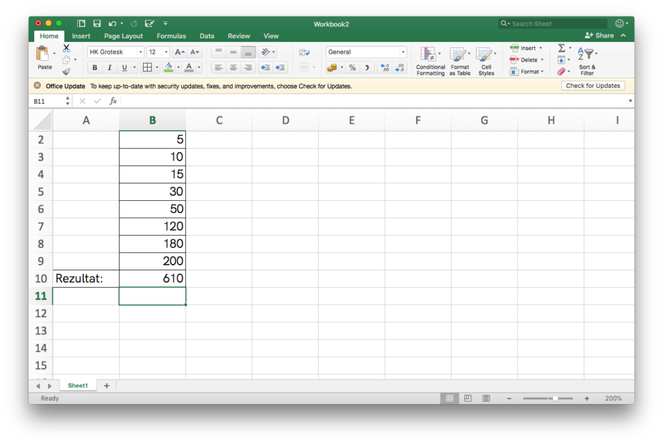Toggle italic formatting
The height and width of the screenshot is (445, 663).
(x=109, y=67)
